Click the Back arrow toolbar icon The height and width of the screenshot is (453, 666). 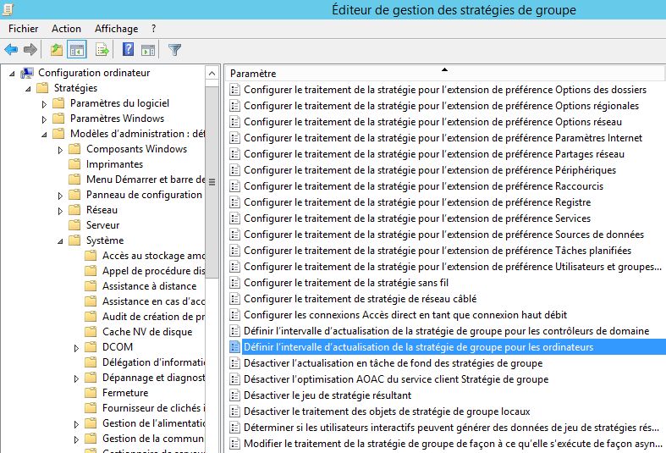pos(11,50)
